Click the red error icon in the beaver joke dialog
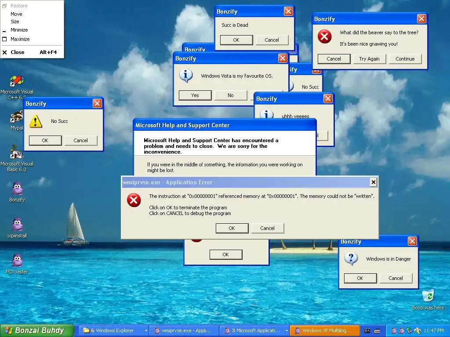The height and width of the screenshot is (337, 450). pos(325,37)
